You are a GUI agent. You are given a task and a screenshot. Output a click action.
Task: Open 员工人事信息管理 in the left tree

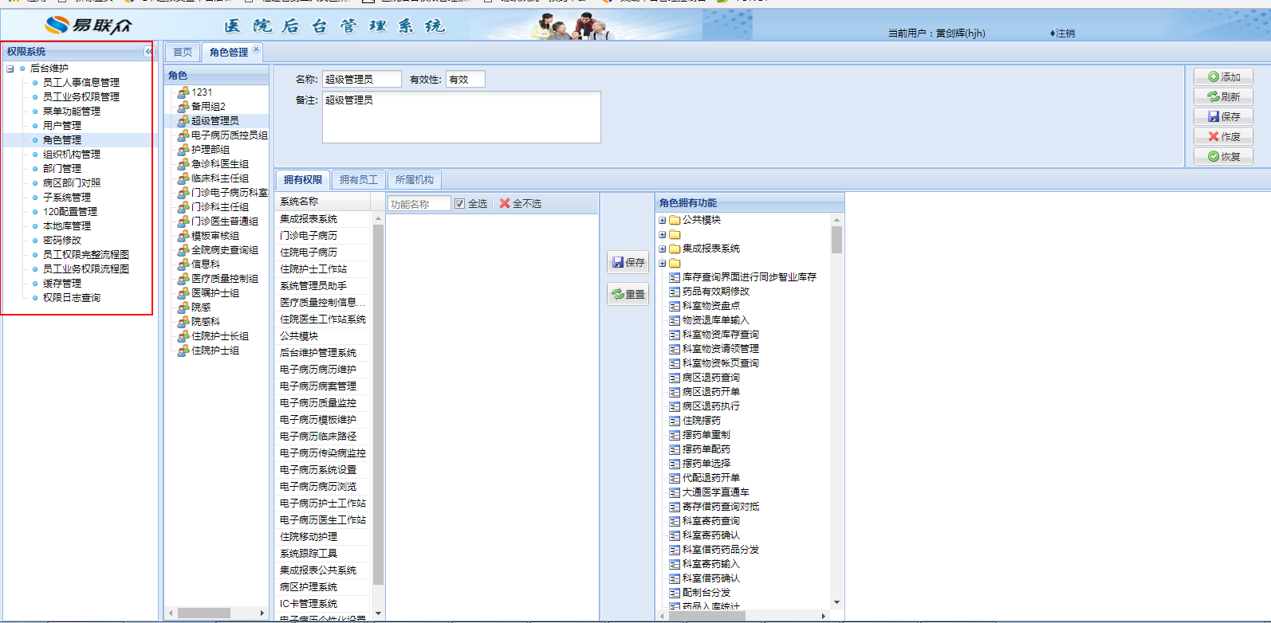[x=81, y=83]
